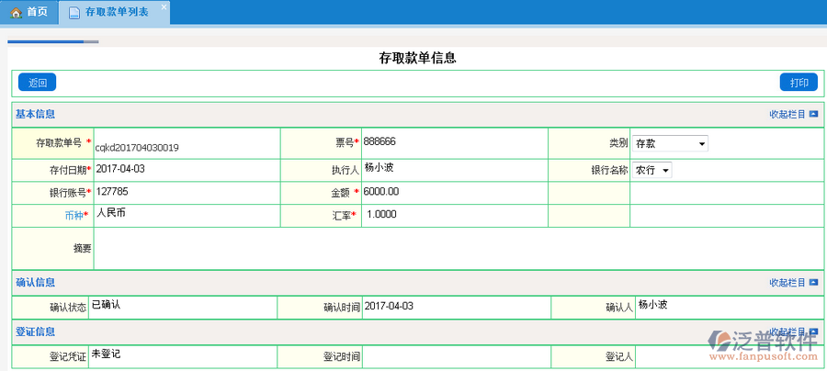Click the document icon on 存取款单列表 tab
The width and height of the screenshot is (827, 371).
(x=73, y=12)
